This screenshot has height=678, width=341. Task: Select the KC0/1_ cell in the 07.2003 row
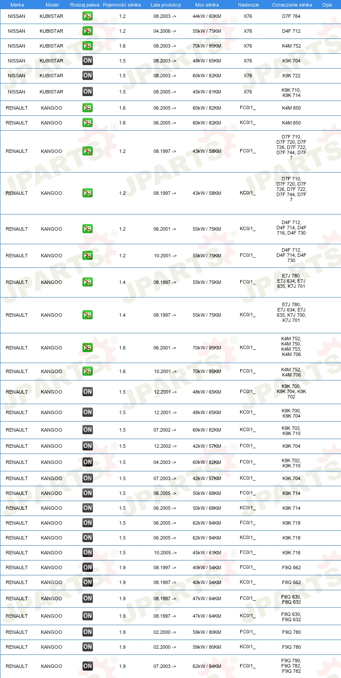[248, 478]
